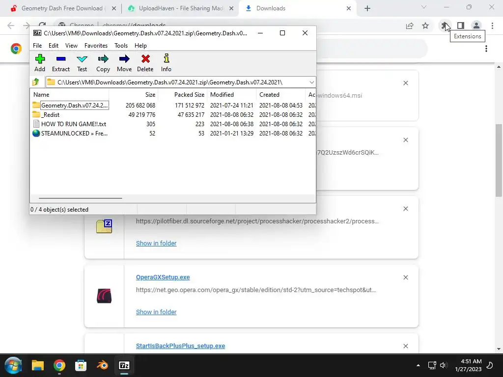This screenshot has height=377, width=503.
Task: Close the Geometry Dash Free Download tab
Action: (114, 9)
